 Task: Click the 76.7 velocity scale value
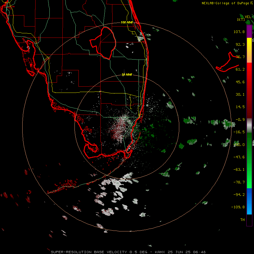pos(240,57)
